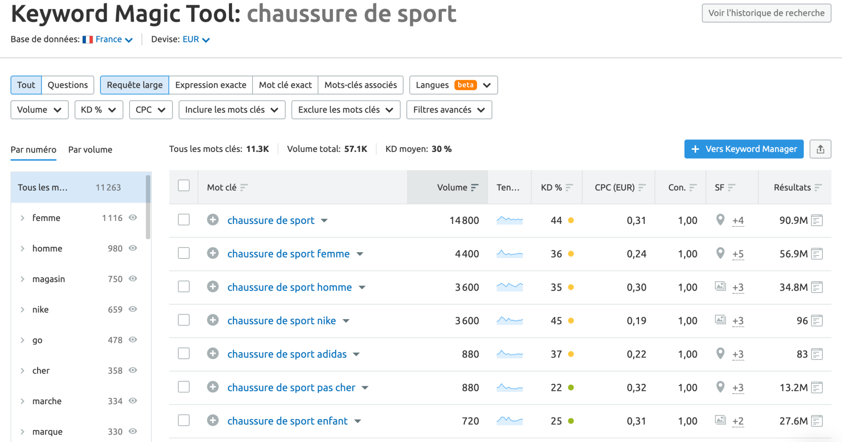Sort results using the Volume column icon
Image resolution: width=842 pixels, height=442 pixels.
tap(474, 187)
